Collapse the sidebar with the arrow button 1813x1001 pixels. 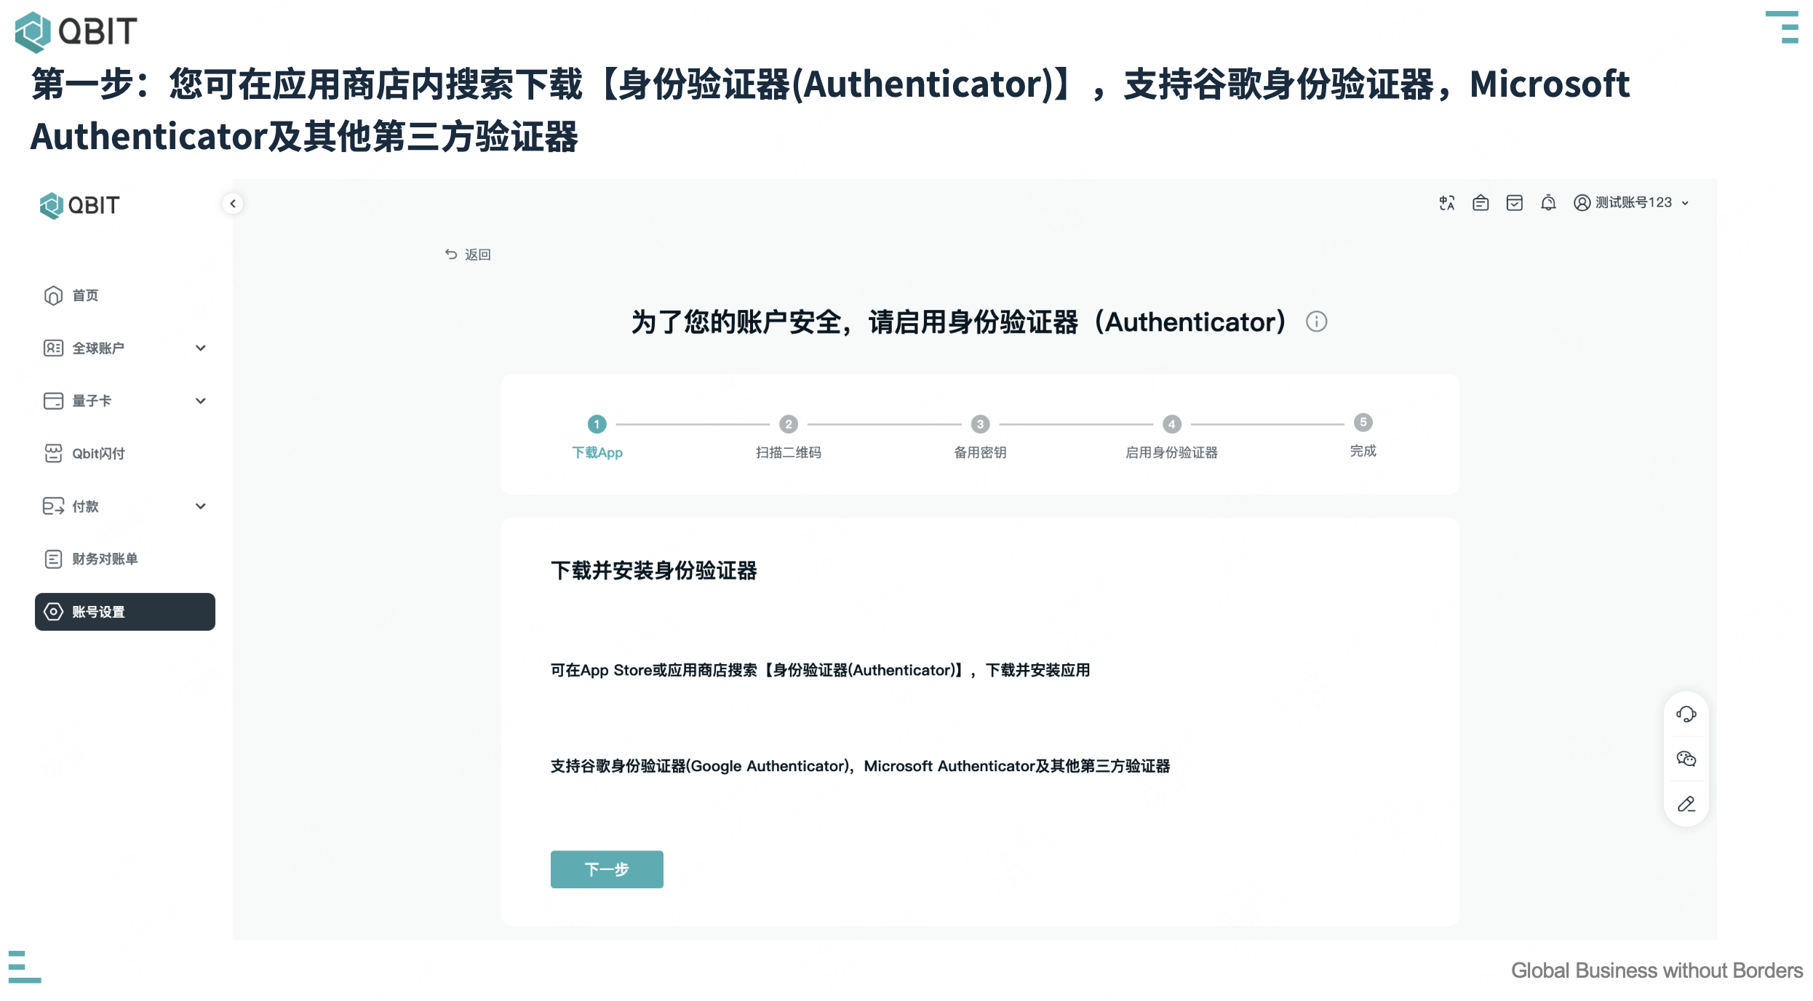pyautogui.click(x=233, y=204)
